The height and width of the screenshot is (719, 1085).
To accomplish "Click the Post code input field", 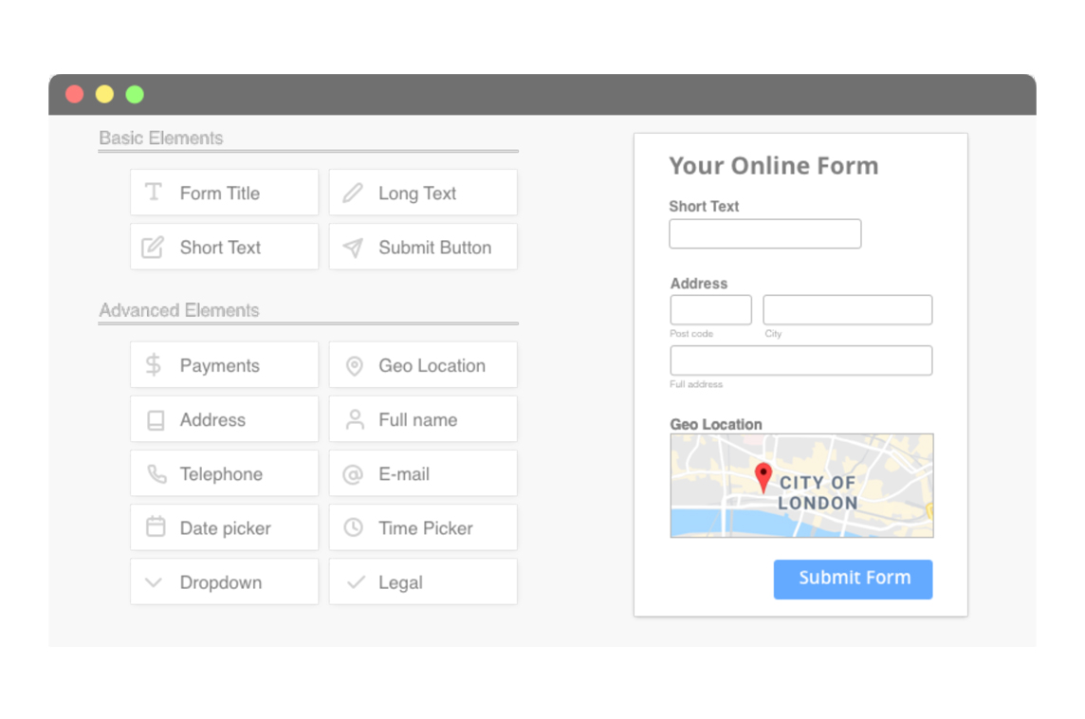I will tap(710, 309).
